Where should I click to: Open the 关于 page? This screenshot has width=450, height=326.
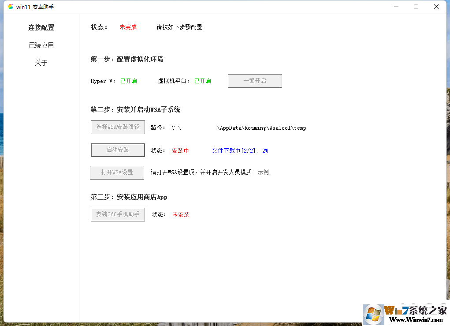[41, 63]
